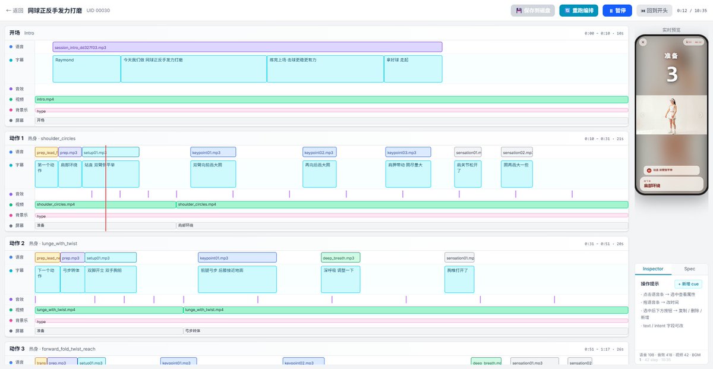
Task: Go back with the 返回 arrow link
Action: (x=14, y=11)
